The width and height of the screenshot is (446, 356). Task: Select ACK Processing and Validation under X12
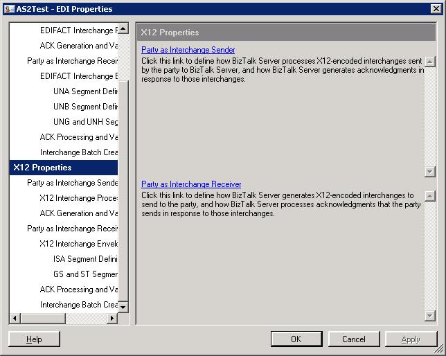(x=79, y=290)
